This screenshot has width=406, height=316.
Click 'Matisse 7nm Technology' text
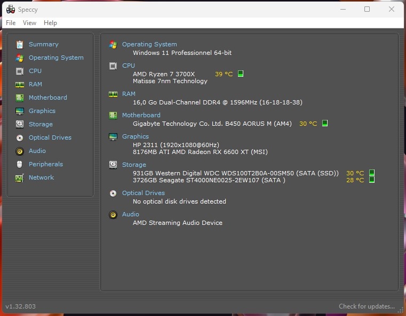click(170, 81)
